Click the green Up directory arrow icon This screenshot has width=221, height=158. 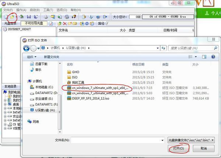pos(60,24)
